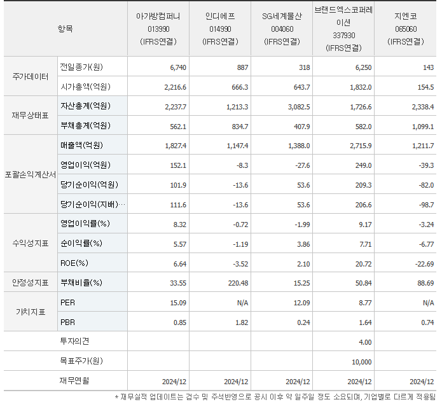Viewport: 442px width, 402px height.
Task: Click the 브랜드엑스코퍼레이션 337930 column header
Action: click(x=343, y=29)
